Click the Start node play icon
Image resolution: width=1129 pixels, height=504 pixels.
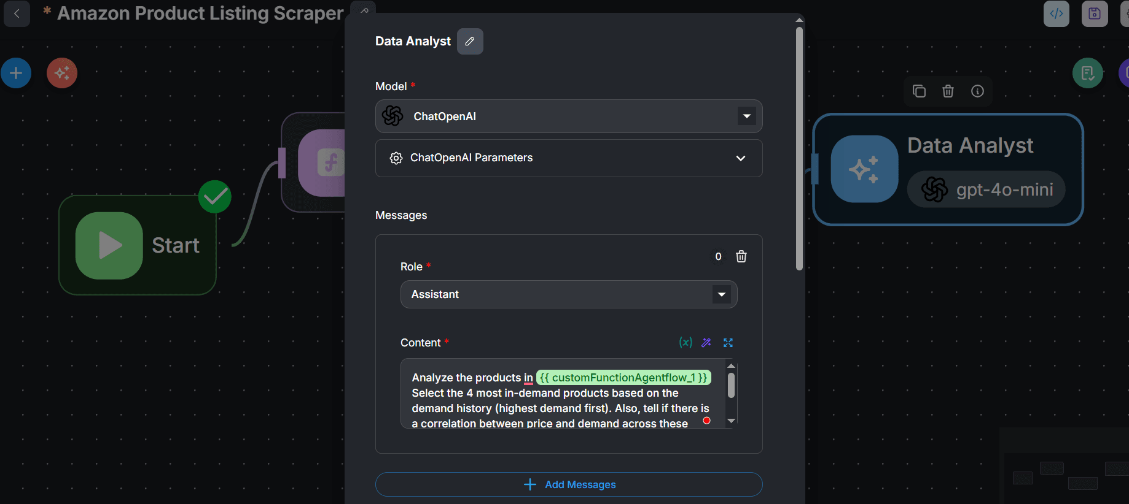tap(109, 245)
